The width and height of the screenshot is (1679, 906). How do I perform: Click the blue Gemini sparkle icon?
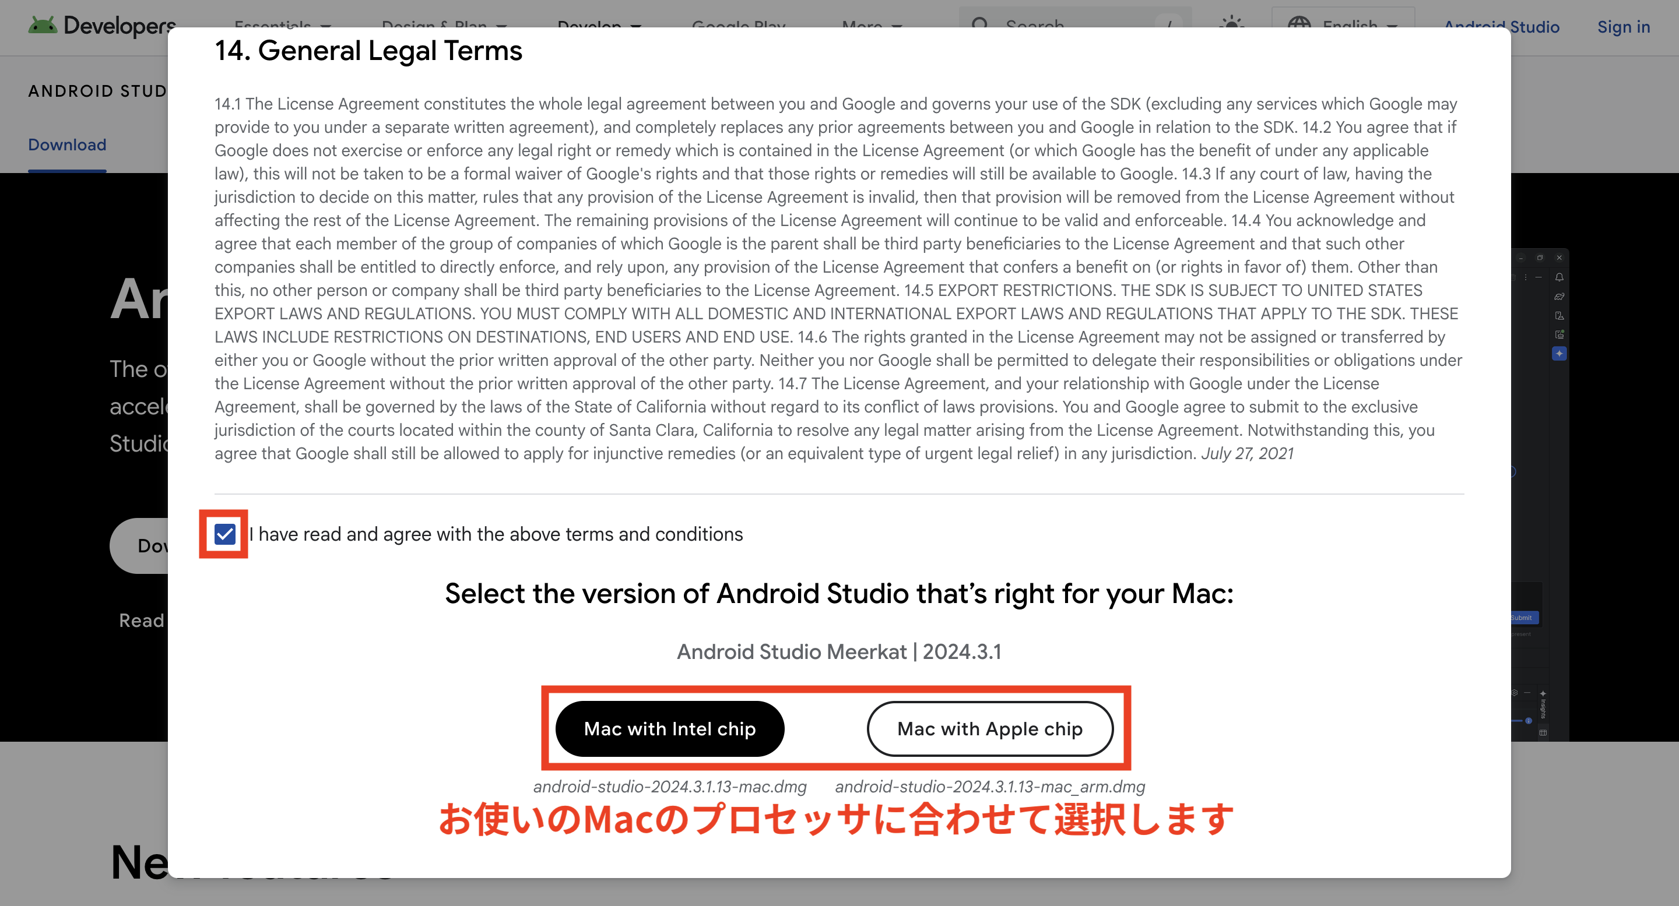click(1559, 354)
